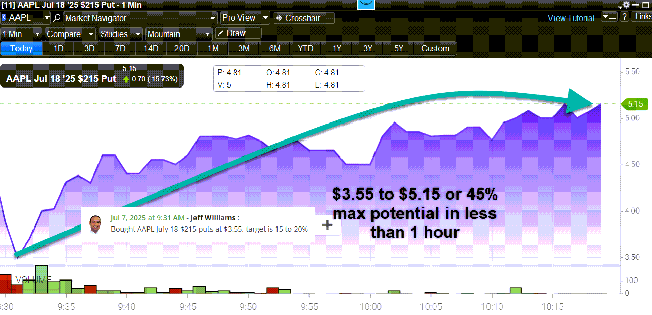The width and height of the screenshot is (652, 315).
Task: Open the Mountain chart type dropdown
Action: pos(178,34)
